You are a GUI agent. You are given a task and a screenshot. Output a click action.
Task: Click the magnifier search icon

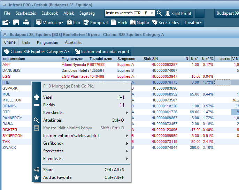click(x=160, y=13)
